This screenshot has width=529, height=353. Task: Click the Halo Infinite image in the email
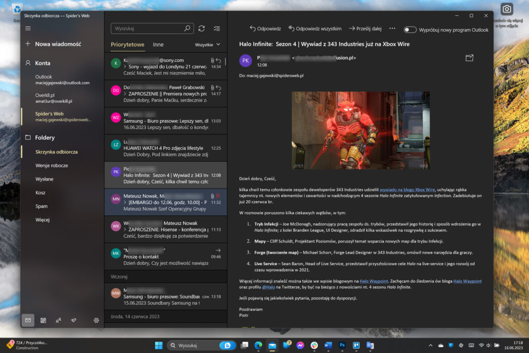pos(361,130)
